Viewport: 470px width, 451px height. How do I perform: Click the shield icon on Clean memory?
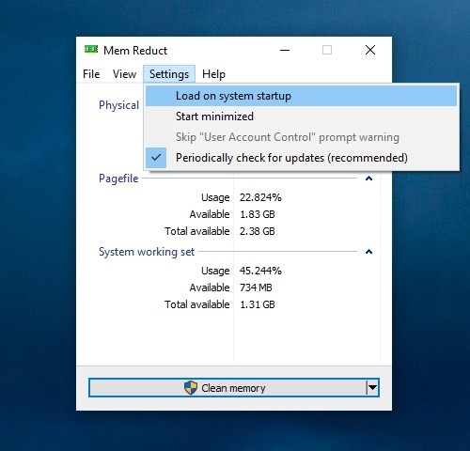pyautogui.click(x=191, y=388)
